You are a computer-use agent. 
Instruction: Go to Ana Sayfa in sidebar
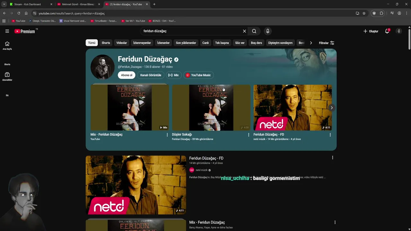tap(7, 46)
